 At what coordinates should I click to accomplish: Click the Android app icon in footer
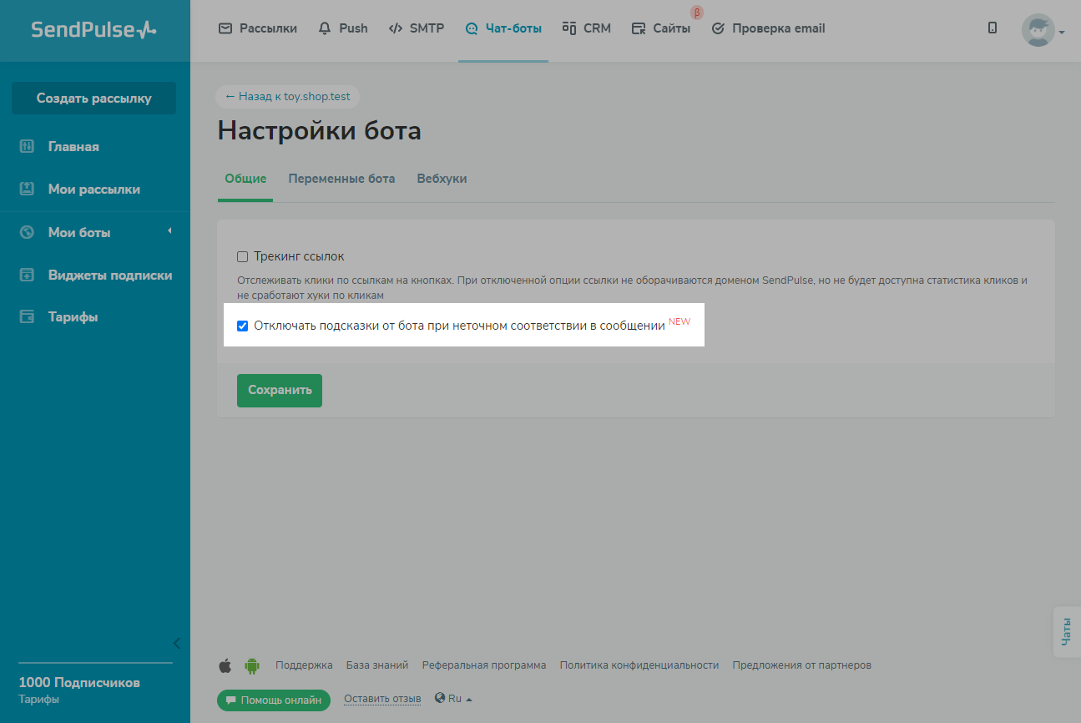coord(251,665)
